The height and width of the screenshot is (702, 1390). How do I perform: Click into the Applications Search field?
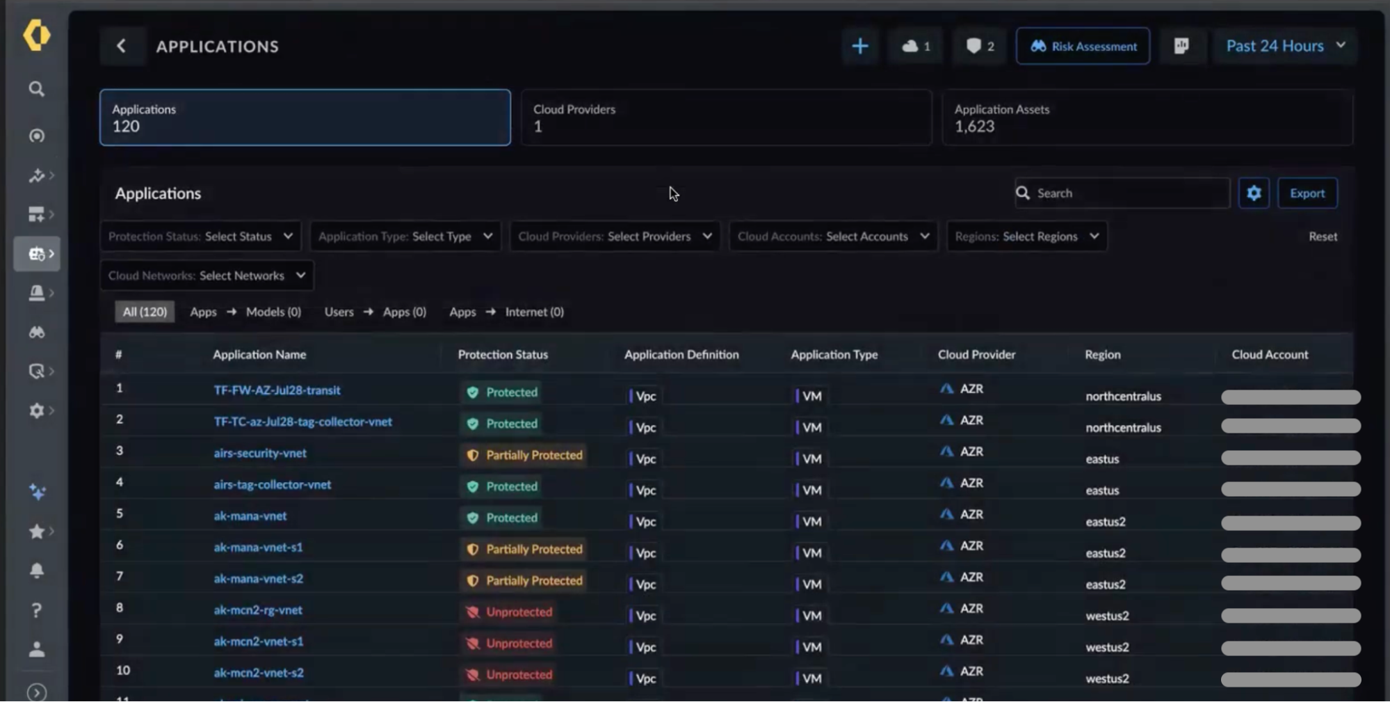tap(1122, 193)
